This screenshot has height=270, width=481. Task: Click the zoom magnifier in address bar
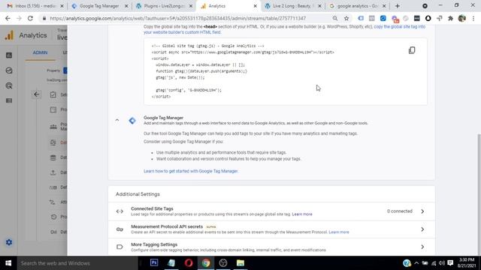pos(335,18)
